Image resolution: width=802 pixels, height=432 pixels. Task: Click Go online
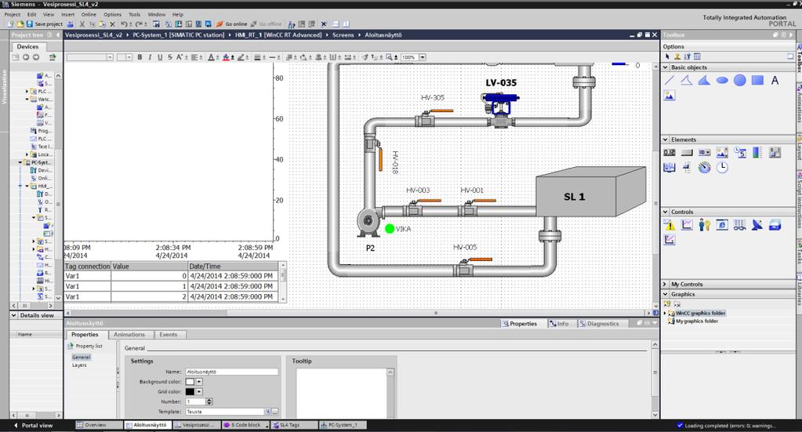click(x=231, y=24)
